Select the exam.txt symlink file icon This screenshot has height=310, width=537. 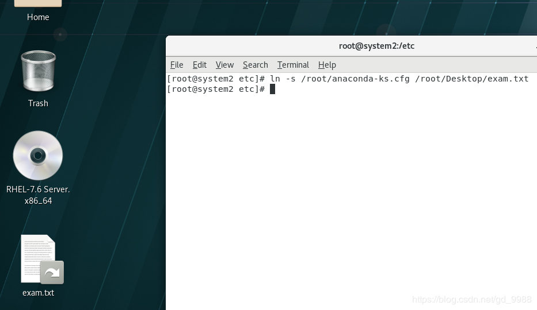(42, 259)
